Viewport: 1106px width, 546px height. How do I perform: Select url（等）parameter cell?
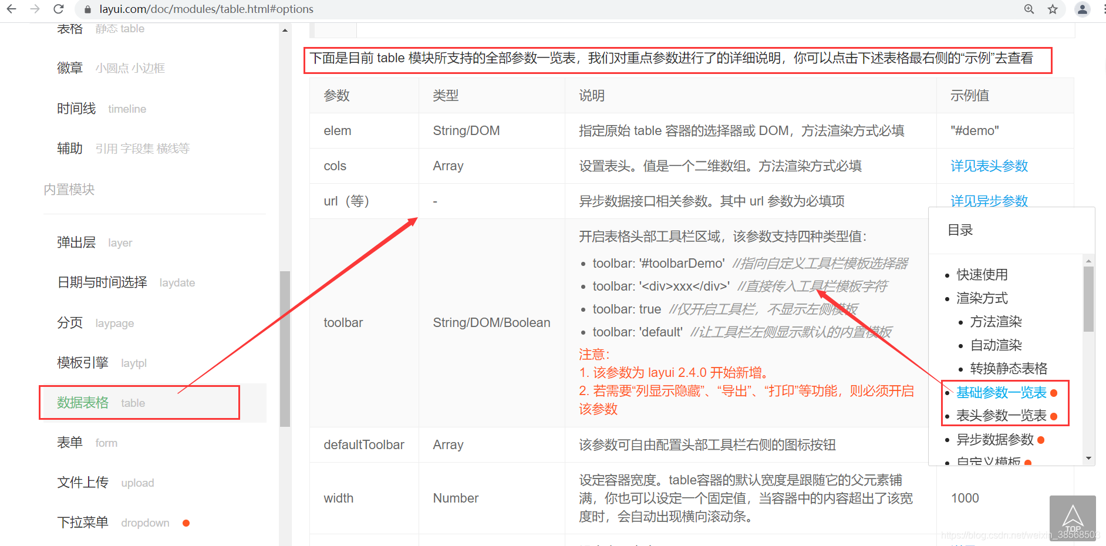click(x=364, y=201)
